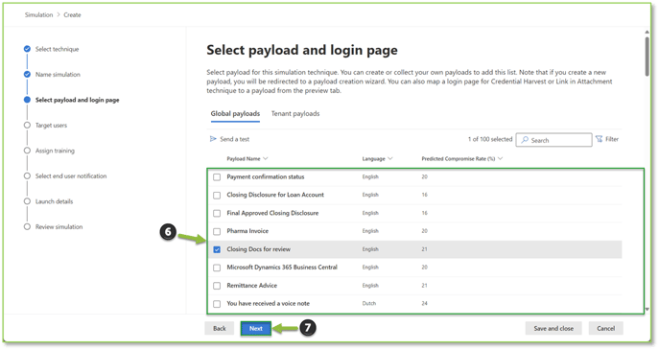Click the Select end user notification step circle
The image size is (659, 350).
27,175
